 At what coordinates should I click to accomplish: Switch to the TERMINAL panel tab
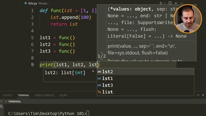tap(23, 95)
